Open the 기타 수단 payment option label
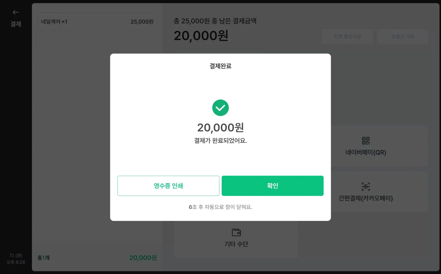441x274 pixels. 236,244
